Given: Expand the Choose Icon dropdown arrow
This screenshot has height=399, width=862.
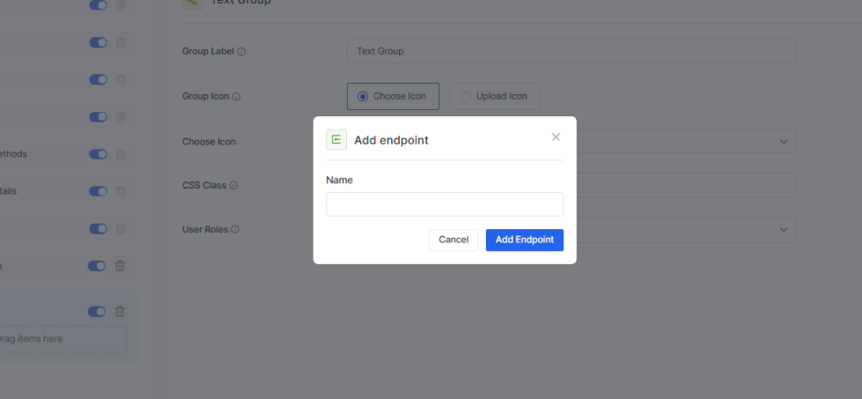Looking at the screenshot, I should click(x=784, y=141).
